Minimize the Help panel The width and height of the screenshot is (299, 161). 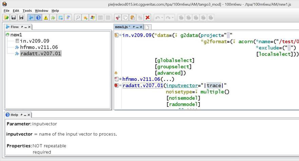[25, 115]
